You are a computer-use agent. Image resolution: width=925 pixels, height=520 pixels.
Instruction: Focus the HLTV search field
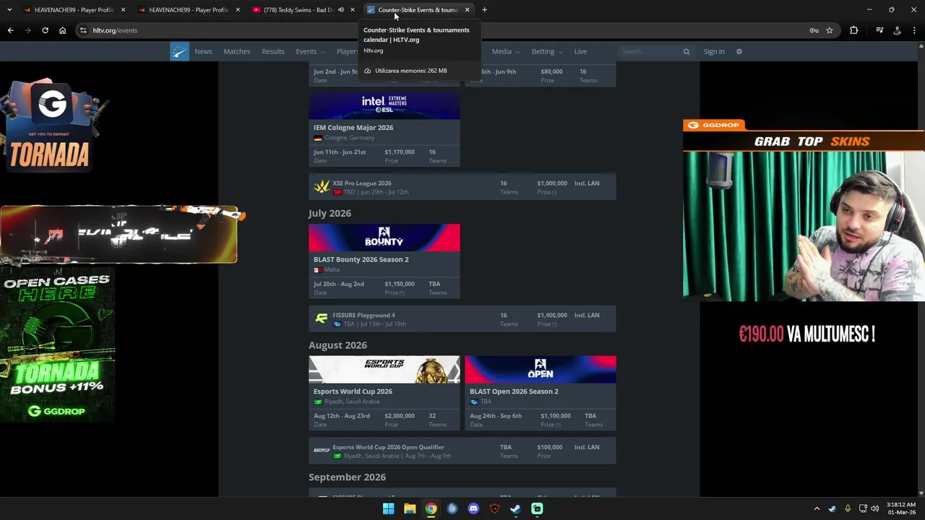pos(650,51)
